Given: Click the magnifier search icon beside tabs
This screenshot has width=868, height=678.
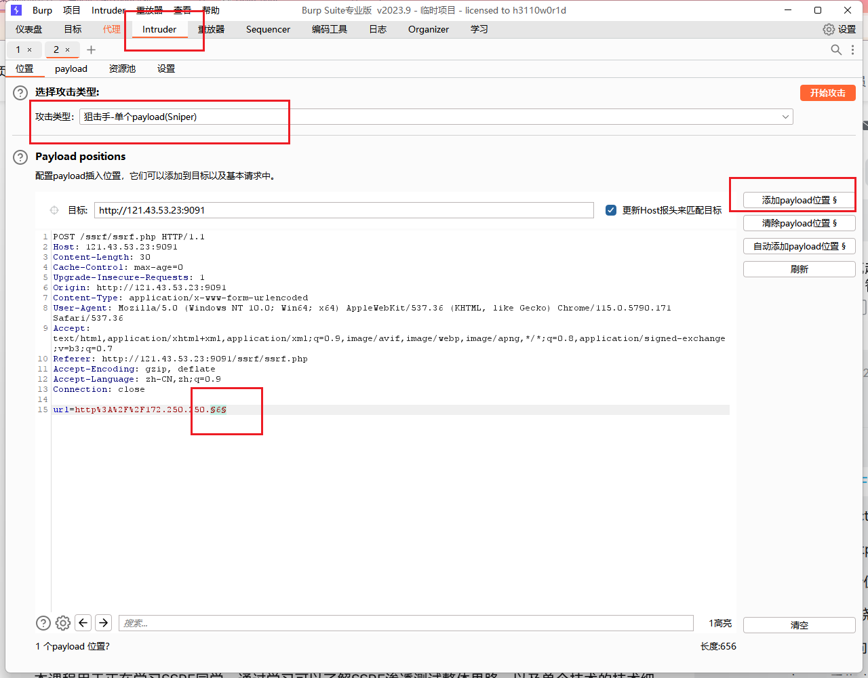Looking at the screenshot, I should [836, 49].
